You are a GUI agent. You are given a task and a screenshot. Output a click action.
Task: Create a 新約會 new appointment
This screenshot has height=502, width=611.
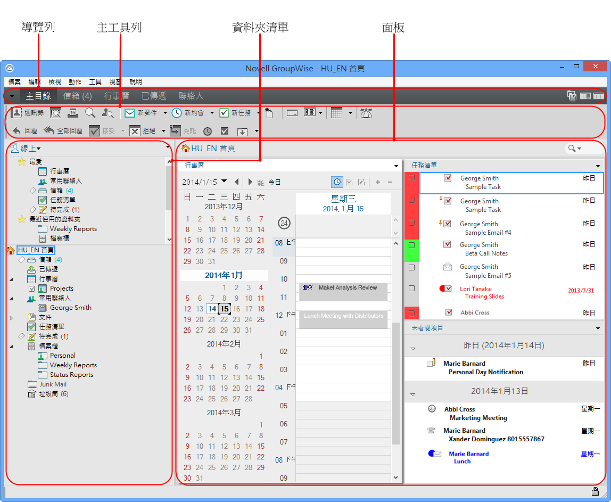point(188,113)
